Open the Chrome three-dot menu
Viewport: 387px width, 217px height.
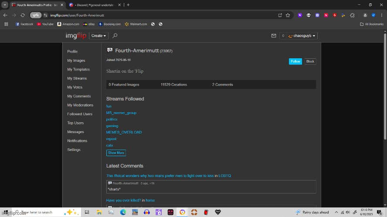(x=382, y=15)
